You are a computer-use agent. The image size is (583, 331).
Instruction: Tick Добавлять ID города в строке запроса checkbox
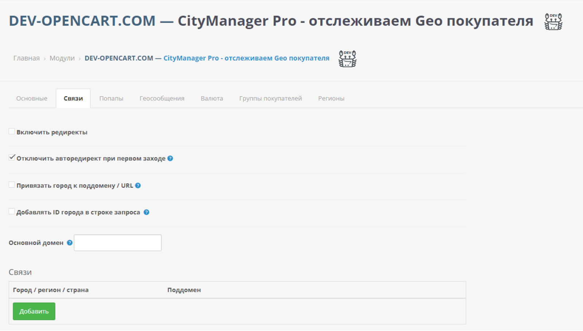click(x=12, y=211)
